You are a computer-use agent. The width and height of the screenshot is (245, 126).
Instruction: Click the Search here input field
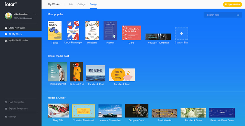220,15
